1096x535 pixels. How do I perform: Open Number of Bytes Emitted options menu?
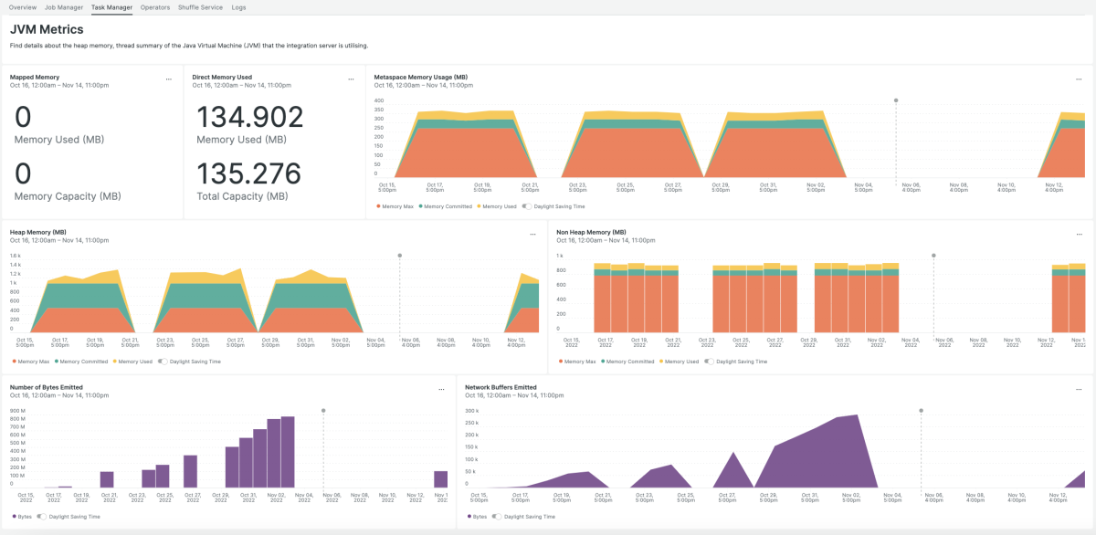(441, 390)
